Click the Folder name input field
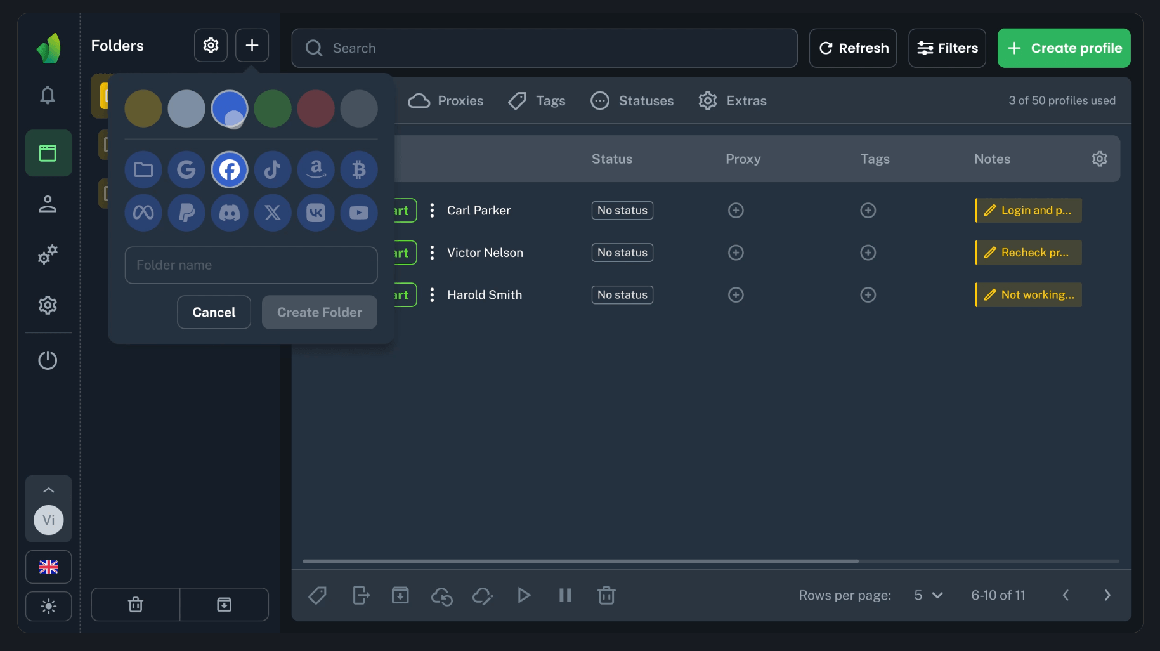Screen dimensions: 1160x651 pos(251,265)
